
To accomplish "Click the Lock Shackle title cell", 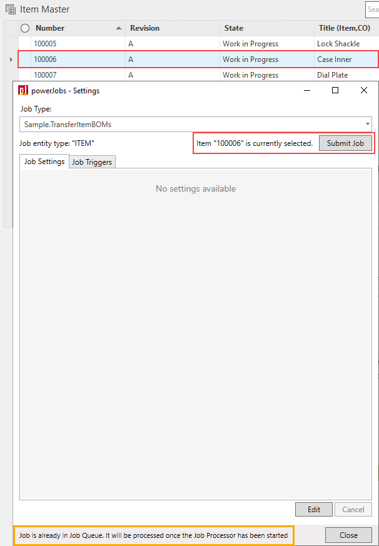I will click(338, 44).
